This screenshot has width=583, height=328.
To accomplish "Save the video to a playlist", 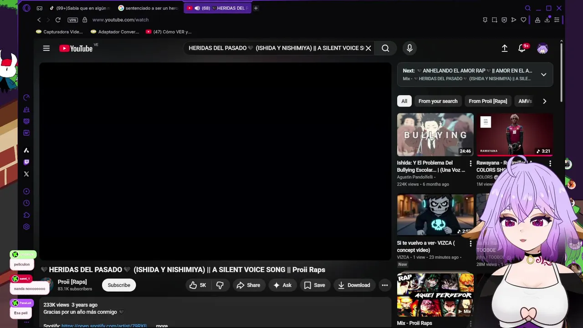I will pos(315,285).
